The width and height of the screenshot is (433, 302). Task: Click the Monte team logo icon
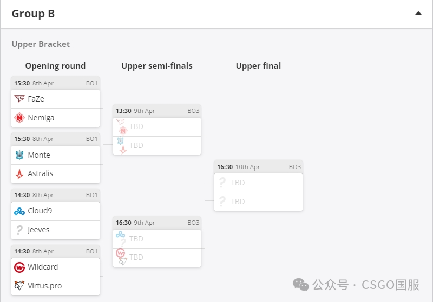pyautogui.click(x=19, y=155)
